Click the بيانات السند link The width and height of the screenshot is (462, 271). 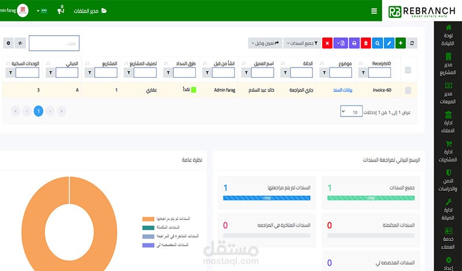point(342,90)
